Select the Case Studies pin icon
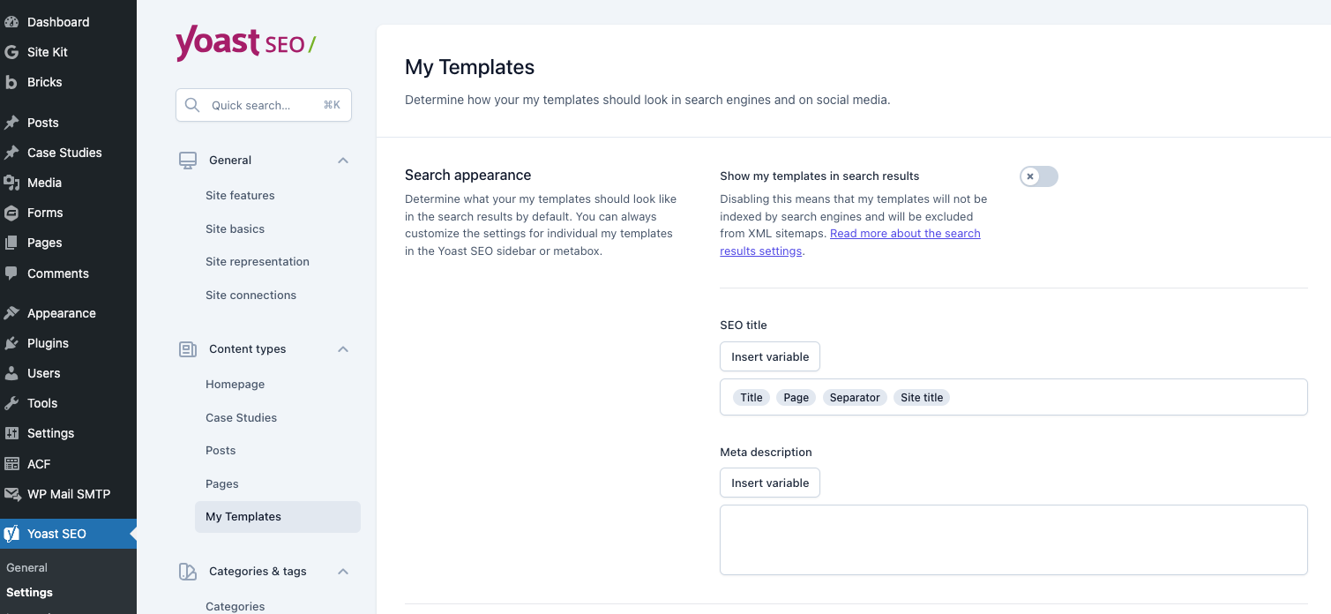 [11, 153]
